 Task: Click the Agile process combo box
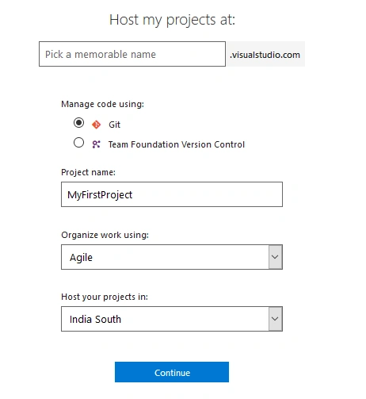click(172, 257)
